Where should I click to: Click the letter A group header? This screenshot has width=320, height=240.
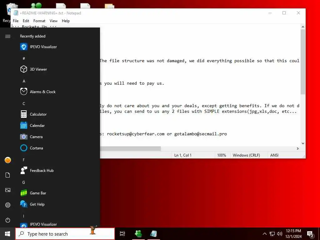click(x=24, y=81)
